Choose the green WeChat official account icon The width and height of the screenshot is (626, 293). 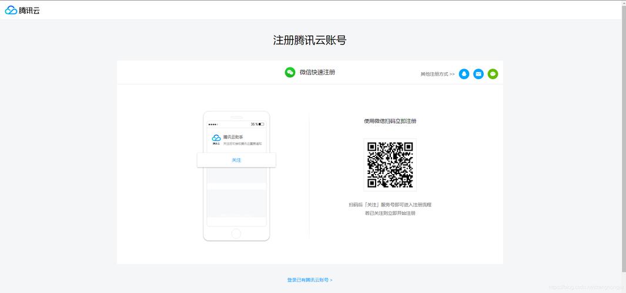point(493,74)
